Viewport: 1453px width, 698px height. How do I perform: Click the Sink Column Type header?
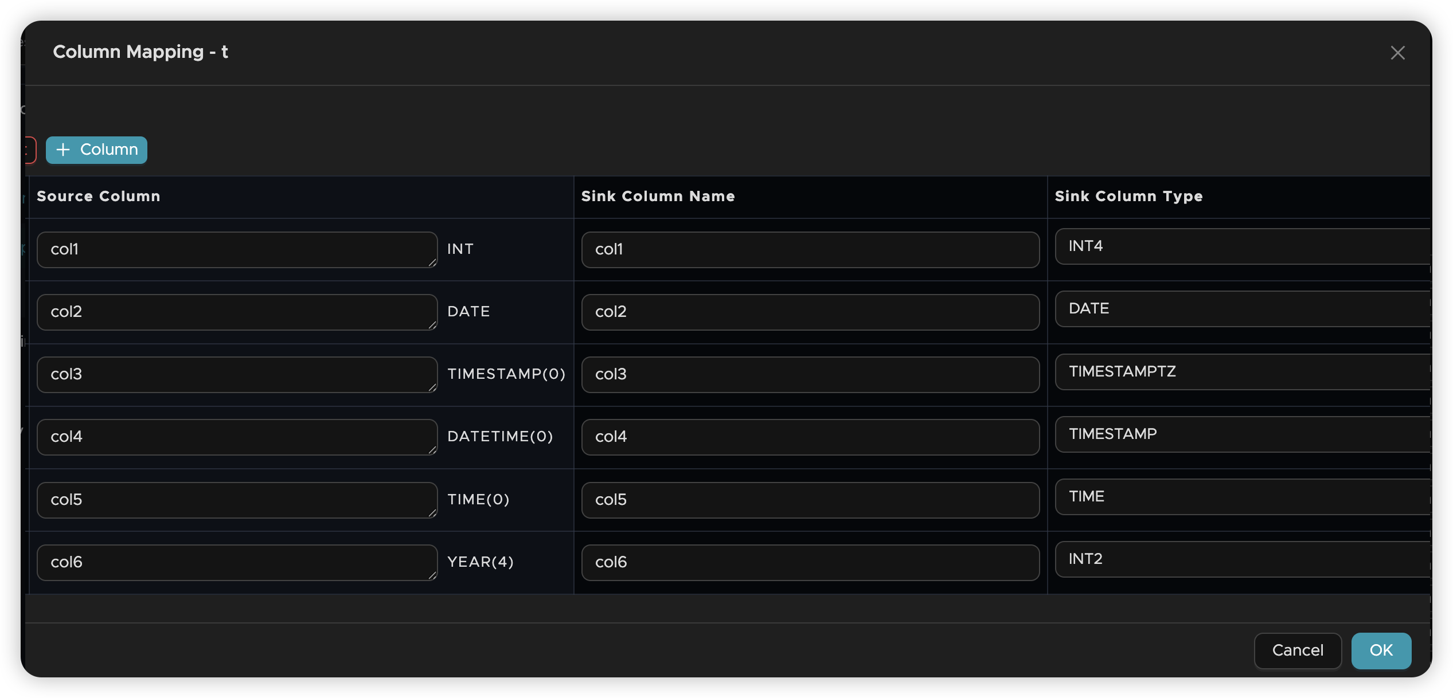click(1128, 196)
